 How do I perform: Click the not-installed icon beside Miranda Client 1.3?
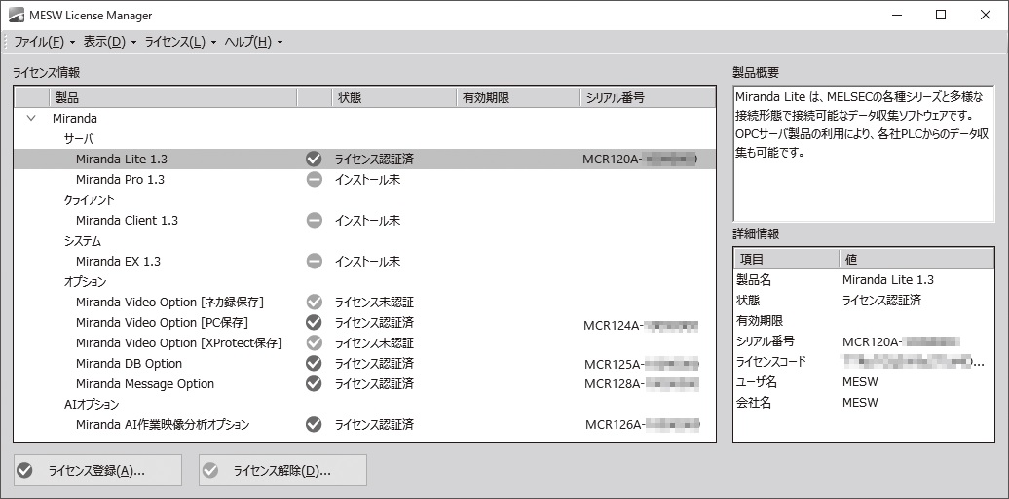pos(314,221)
